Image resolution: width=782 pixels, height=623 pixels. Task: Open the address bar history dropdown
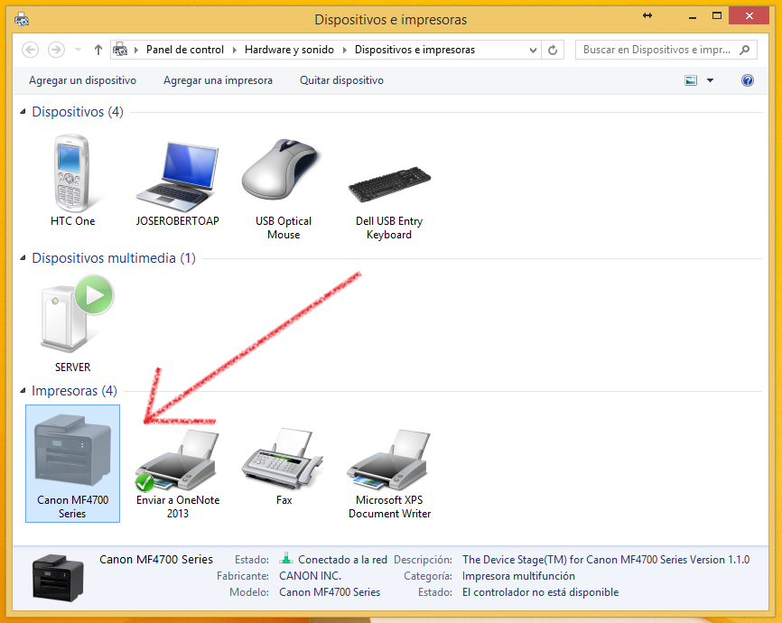[x=533, y=50]
